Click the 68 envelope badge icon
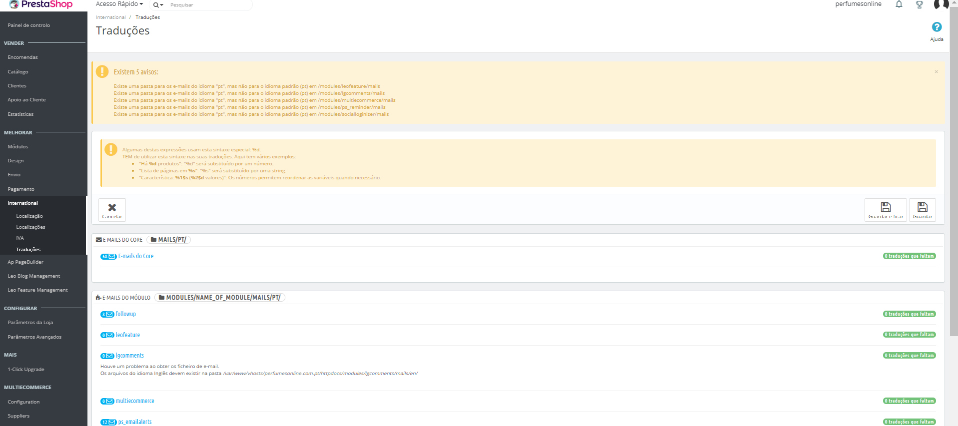The width and height of the screenshot is (958, 426). tap(108, 257)
